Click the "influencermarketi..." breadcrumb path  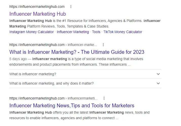pyautogui.click(x=83, y=98)
